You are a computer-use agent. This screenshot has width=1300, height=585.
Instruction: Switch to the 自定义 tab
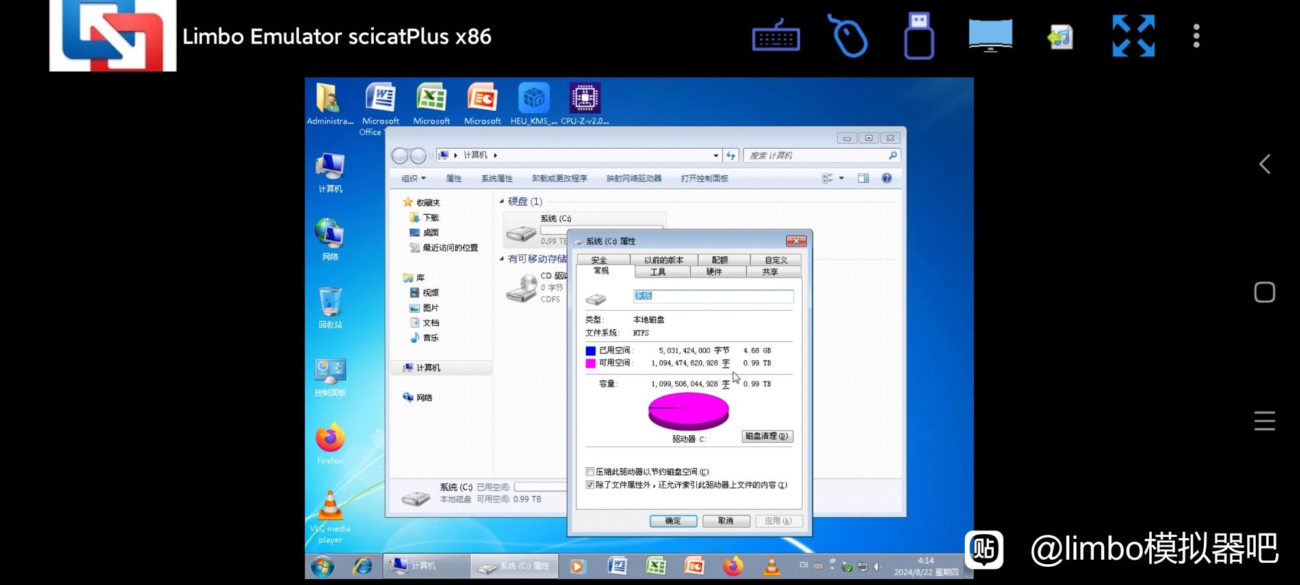coord(776,260)
